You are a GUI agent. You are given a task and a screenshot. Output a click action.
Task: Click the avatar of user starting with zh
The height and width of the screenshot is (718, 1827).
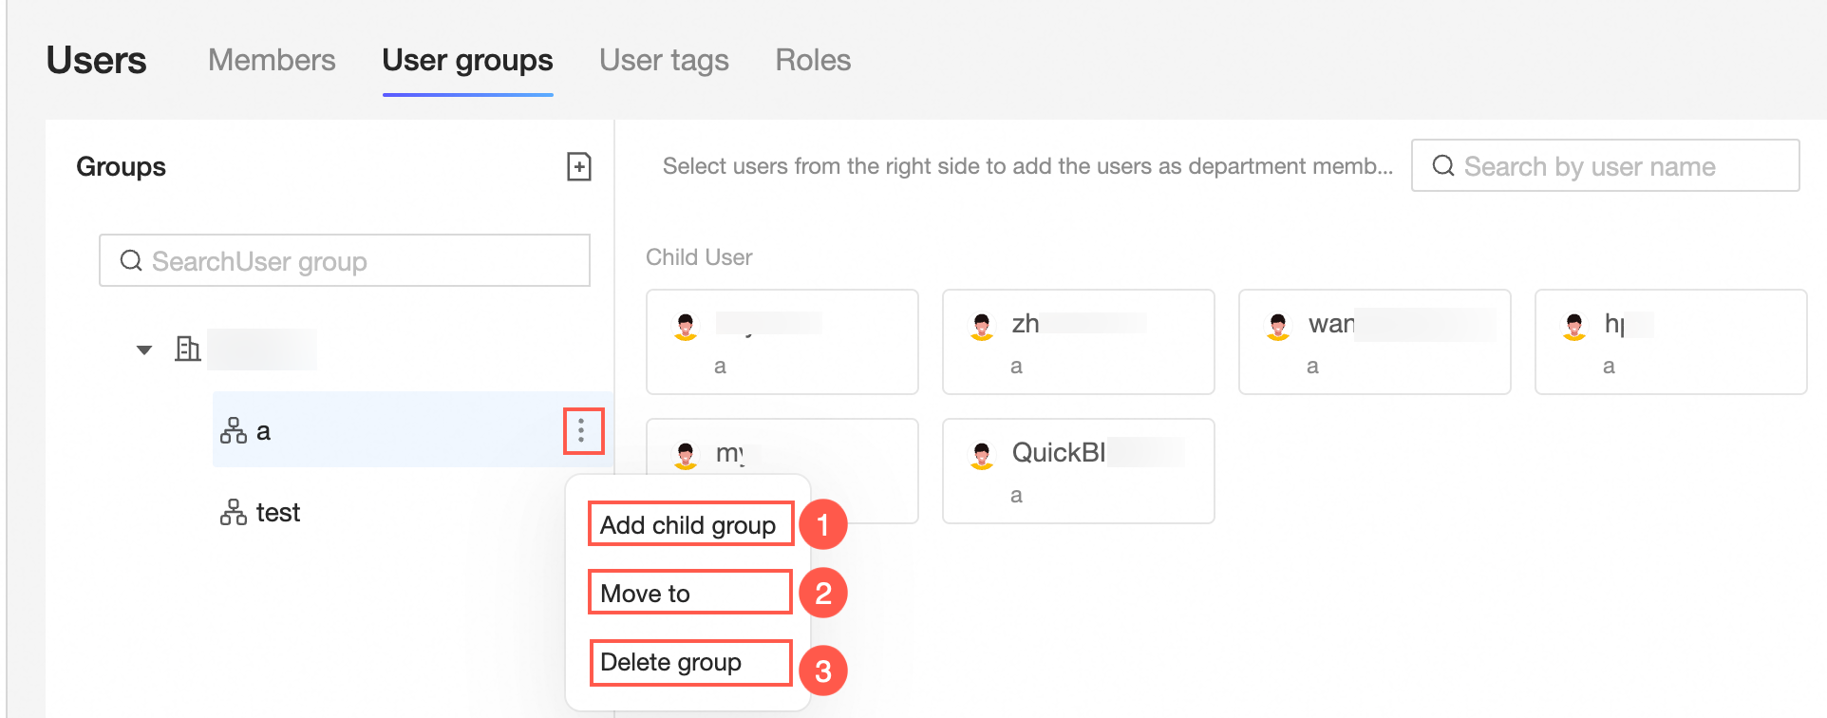click(x=982, y=326)
